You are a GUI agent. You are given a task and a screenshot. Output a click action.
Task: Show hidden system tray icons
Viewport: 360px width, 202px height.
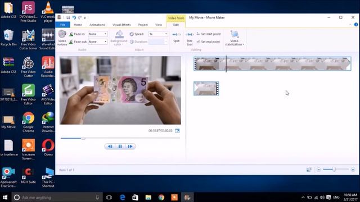pyautogui.click(x=303, y=197)
